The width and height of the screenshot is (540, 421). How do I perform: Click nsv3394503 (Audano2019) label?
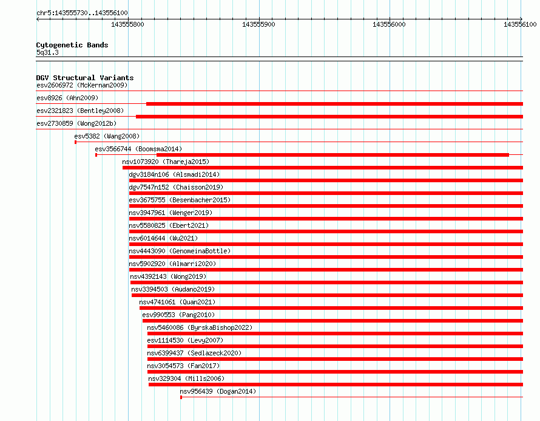173,289
